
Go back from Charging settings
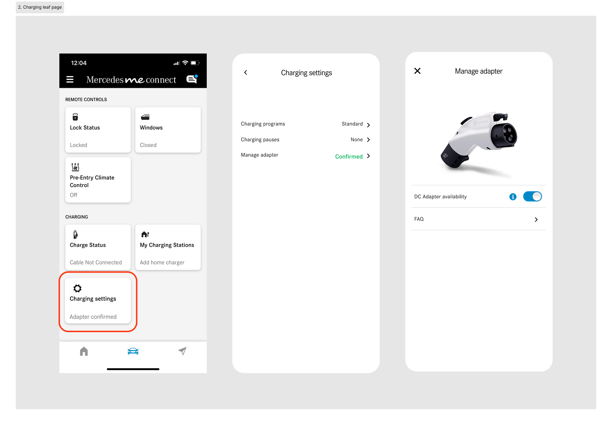click(246, 72)
